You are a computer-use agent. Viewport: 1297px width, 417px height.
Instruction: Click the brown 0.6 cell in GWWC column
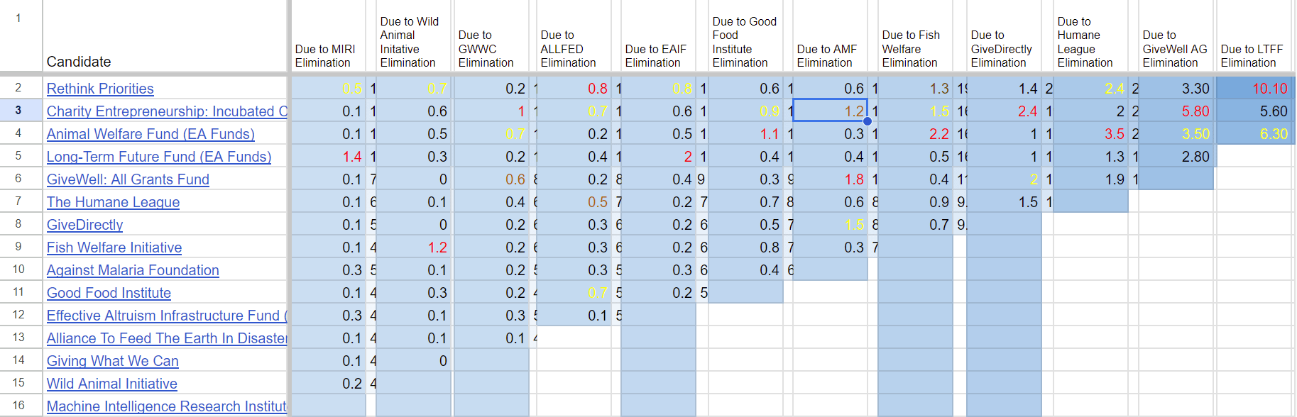pyautogui.click(x=491, y=179)
